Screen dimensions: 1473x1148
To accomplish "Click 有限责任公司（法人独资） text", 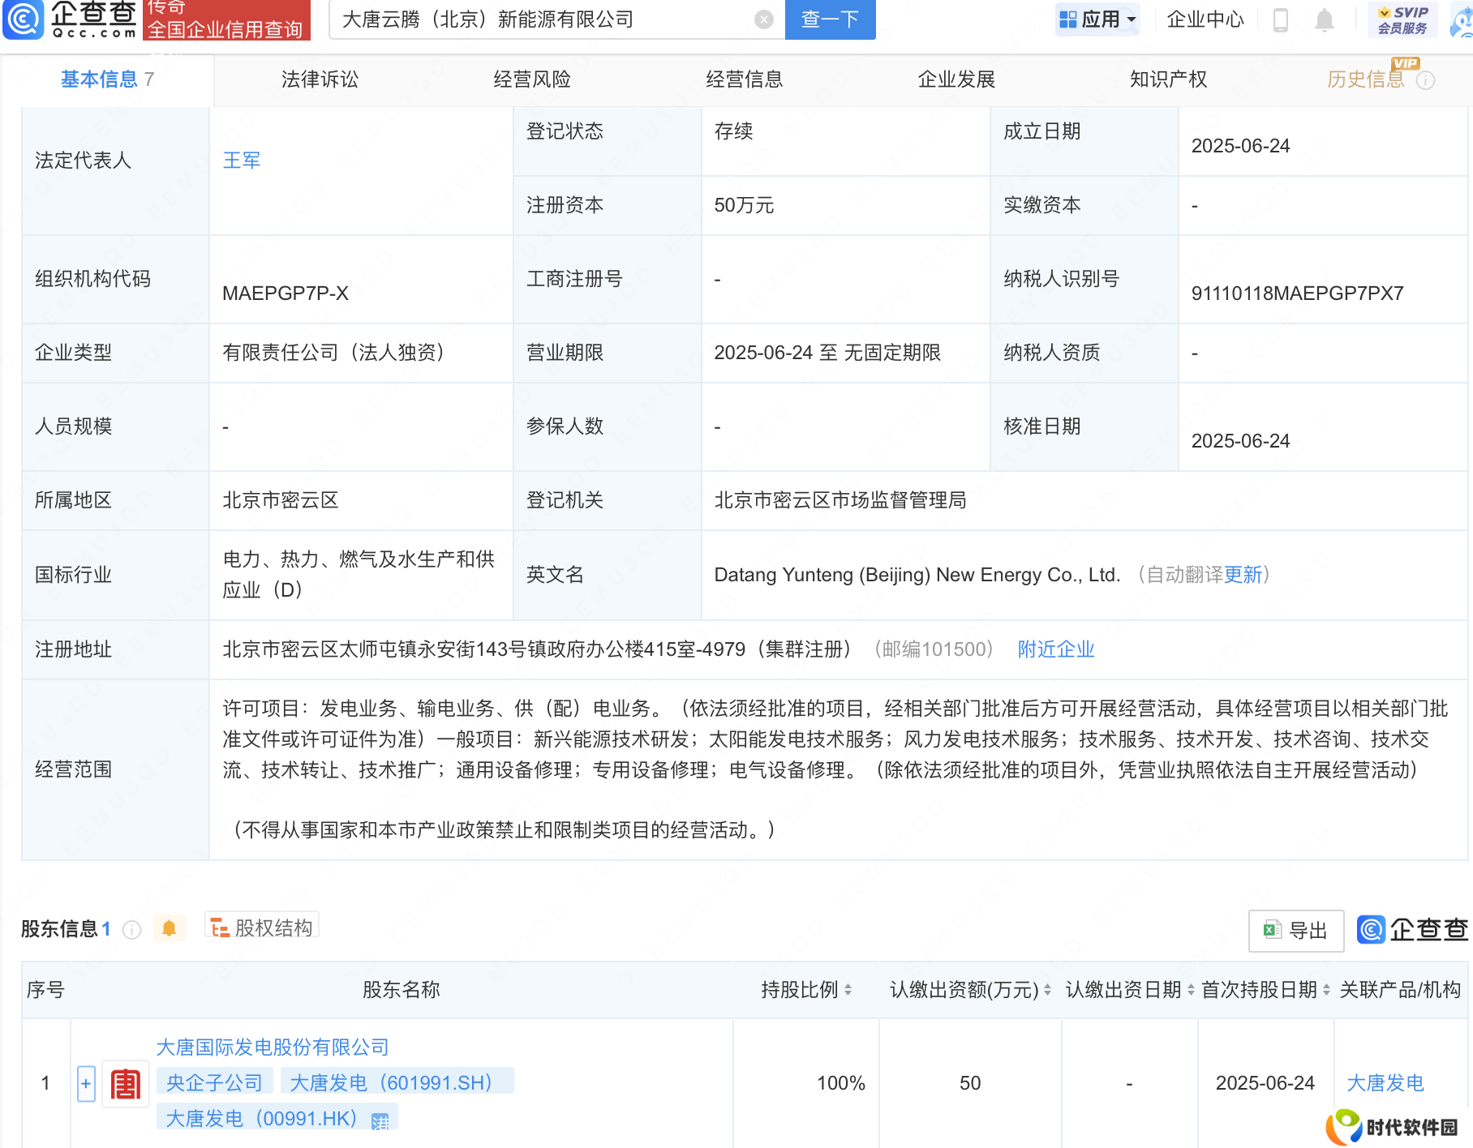I will pos(333,353).
